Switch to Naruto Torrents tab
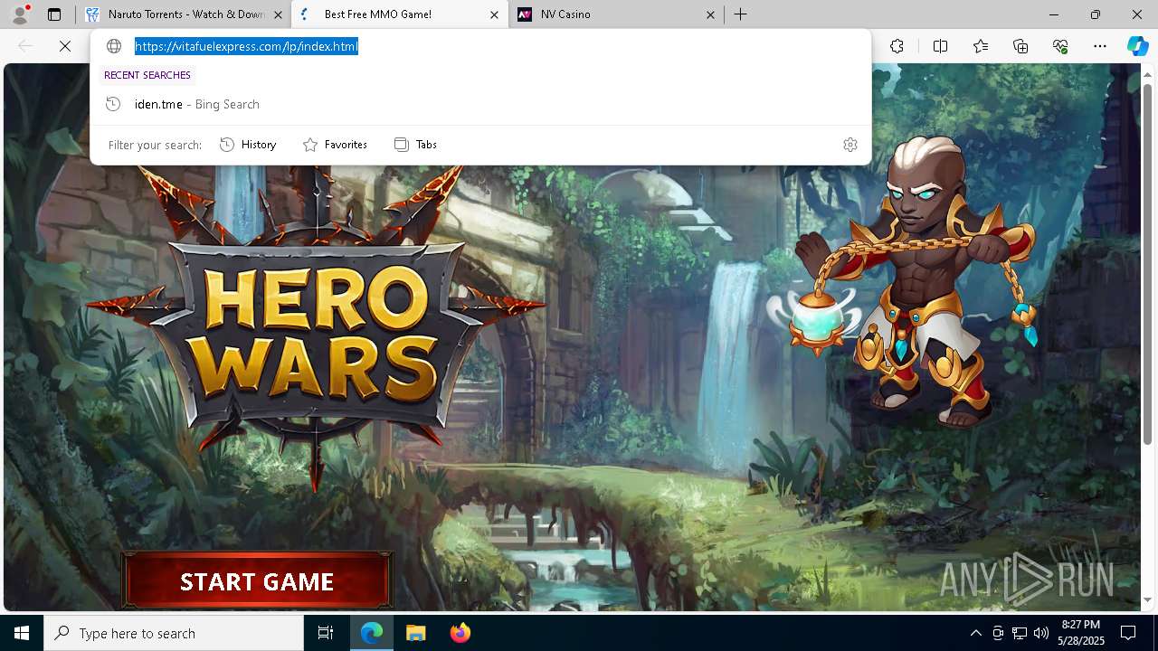The image size is (1158, 651). tap(185, 14)
